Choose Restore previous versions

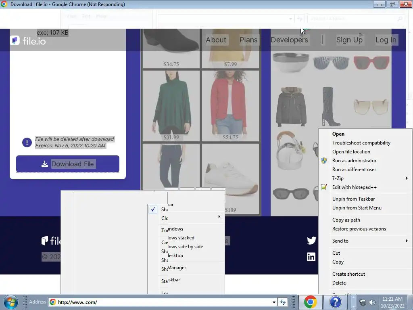coord(359,229)
